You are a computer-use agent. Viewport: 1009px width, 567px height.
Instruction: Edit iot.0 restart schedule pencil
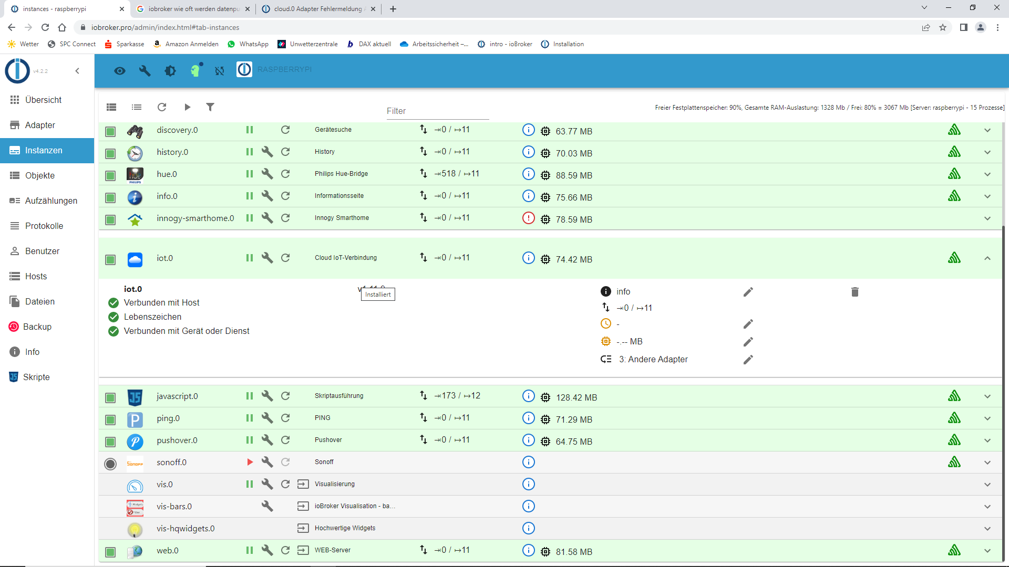[748, 324]
